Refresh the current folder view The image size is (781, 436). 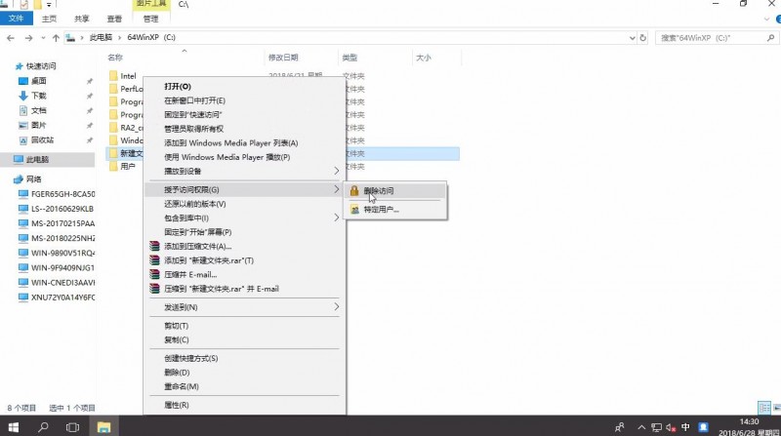click(x=642, y=38)
